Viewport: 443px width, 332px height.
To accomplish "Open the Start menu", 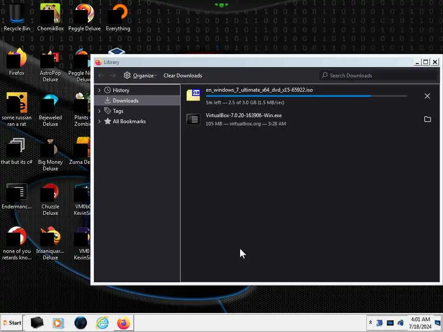I will click(x=12, y=322).
